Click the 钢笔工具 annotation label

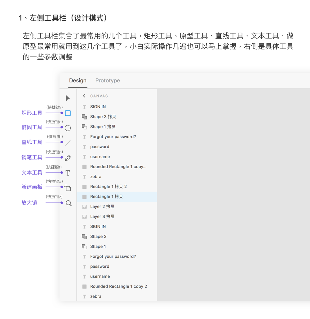click(32, 157)
